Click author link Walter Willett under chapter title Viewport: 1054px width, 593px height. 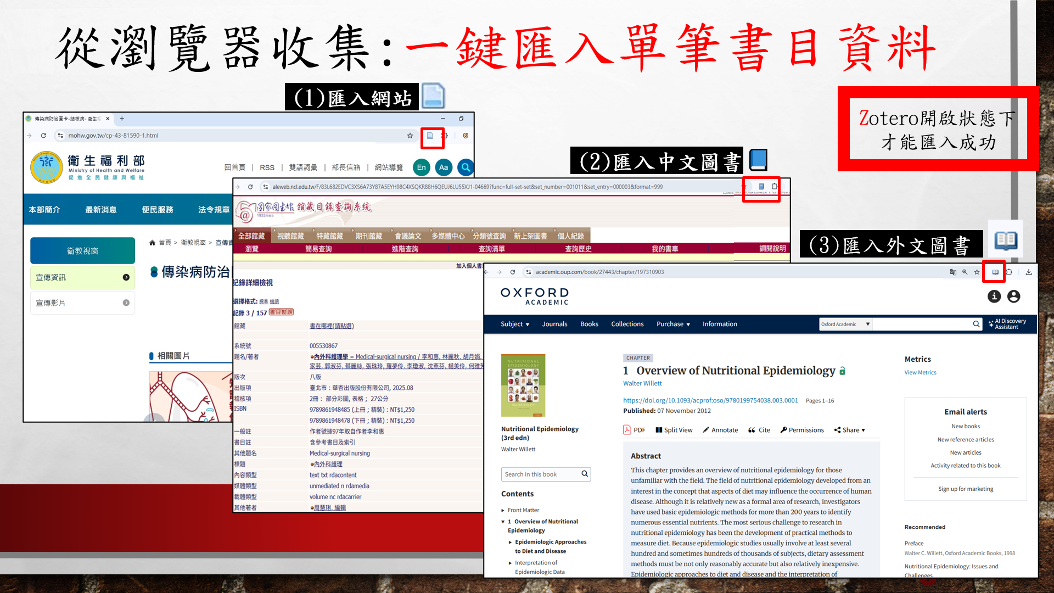click(642, 383)
